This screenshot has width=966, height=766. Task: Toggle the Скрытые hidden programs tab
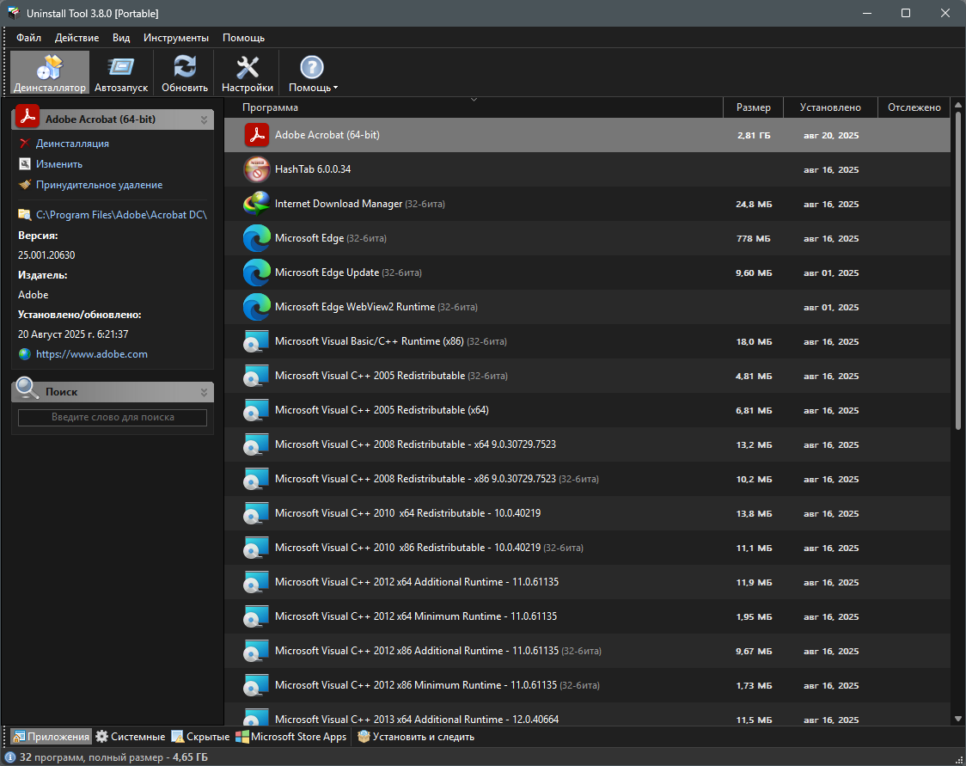pos(200,737)
